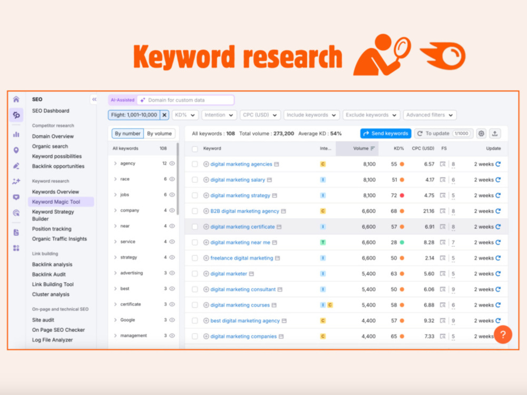Add digital marketing strategy to list via plus

[x=206, y=195]
